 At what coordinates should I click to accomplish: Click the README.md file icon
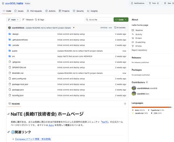point(10,73)
